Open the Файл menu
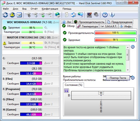The image size is (140, 121). coord(6,9)
